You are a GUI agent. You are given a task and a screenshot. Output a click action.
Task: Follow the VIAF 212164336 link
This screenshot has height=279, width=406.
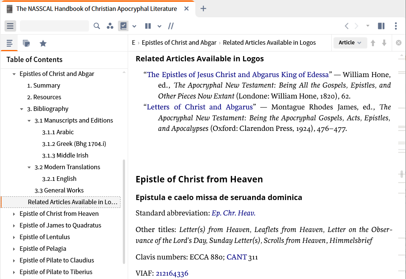172,273
